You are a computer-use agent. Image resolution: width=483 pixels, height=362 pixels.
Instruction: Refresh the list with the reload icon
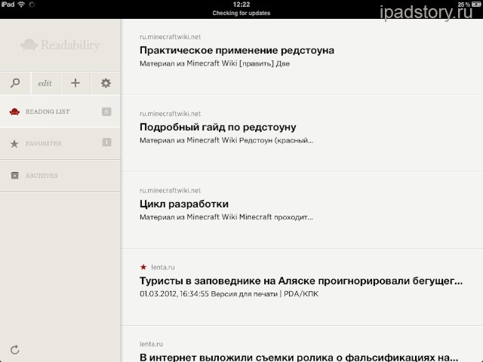(15, 350)
